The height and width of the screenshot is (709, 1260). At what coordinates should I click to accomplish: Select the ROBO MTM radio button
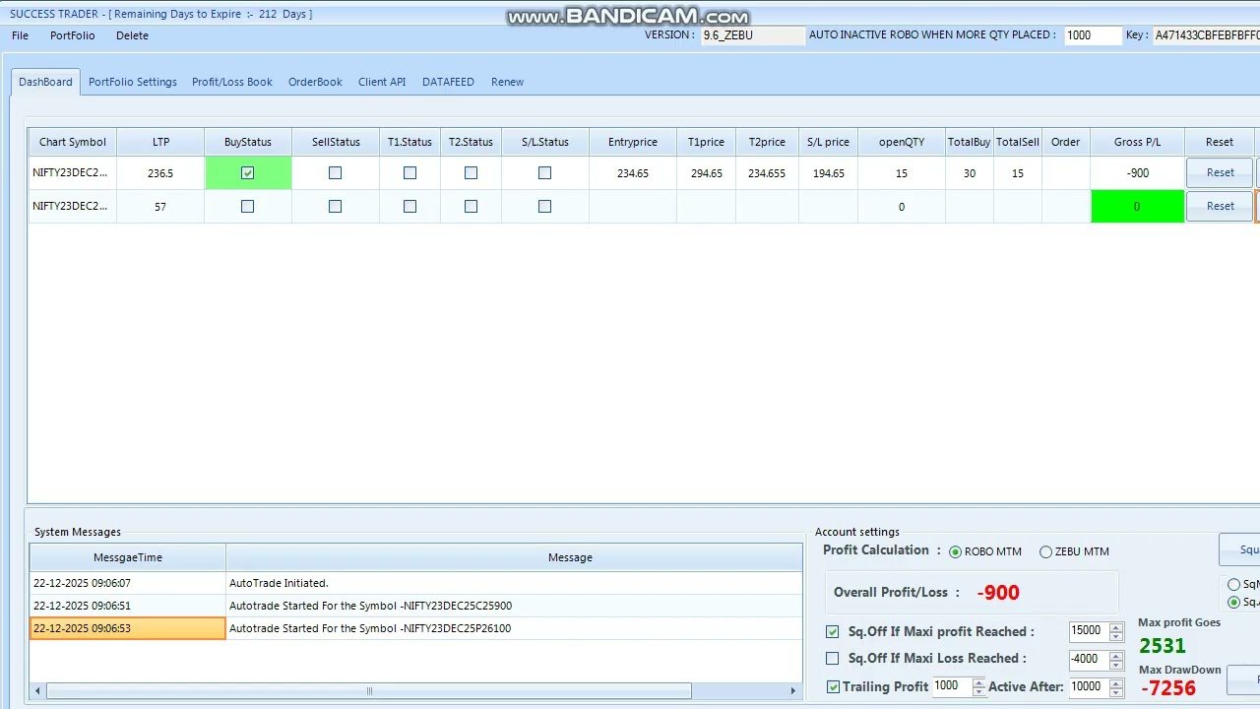pyautogui.click(x=955, y=551)
